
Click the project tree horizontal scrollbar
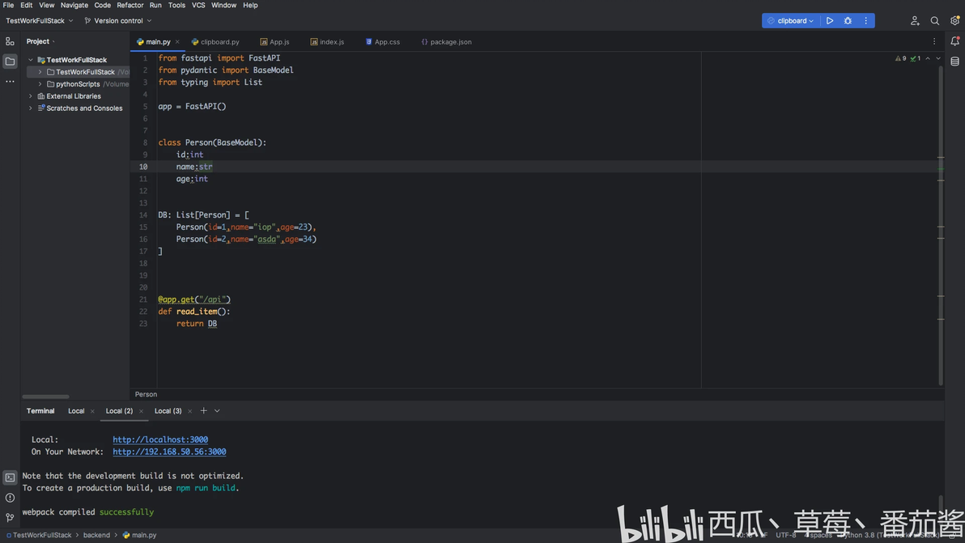(45, 397)
